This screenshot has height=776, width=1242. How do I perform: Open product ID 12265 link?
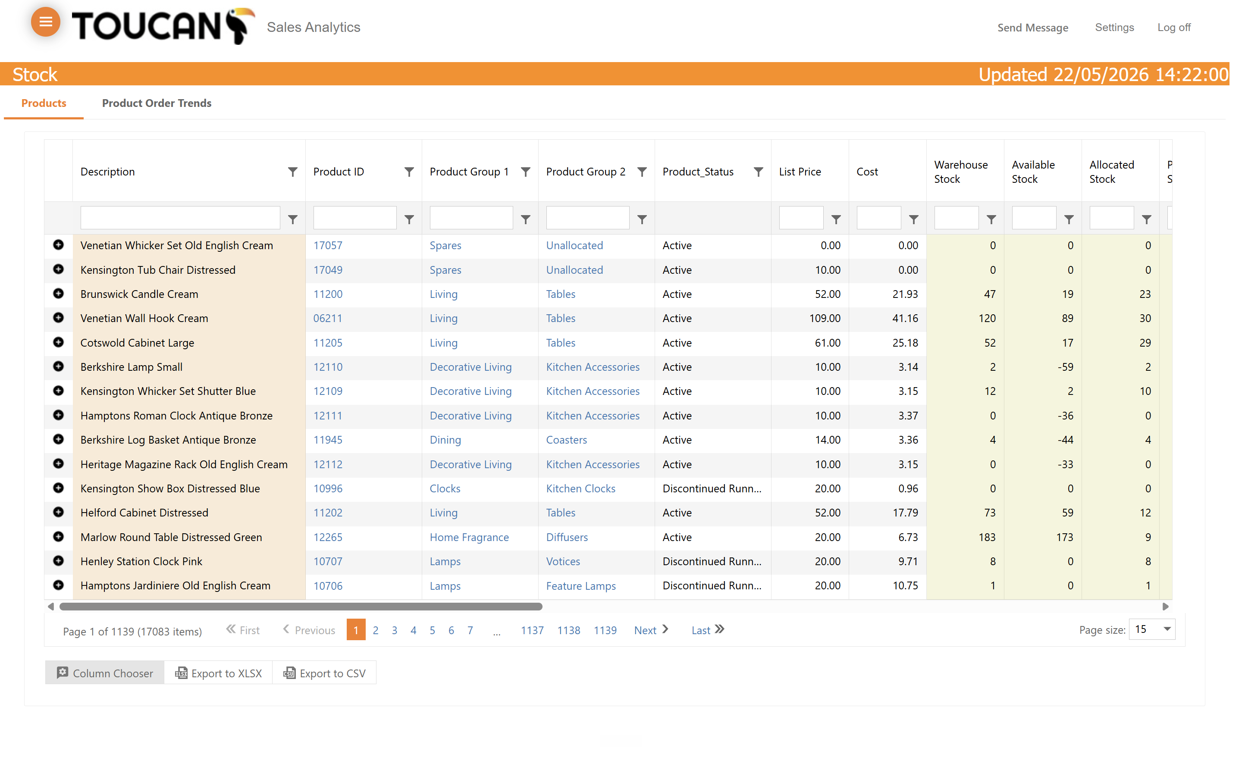(328, 537)
